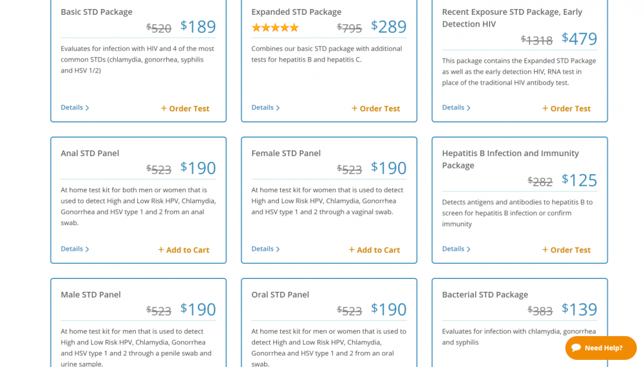Screen dimensions: 644x367
Task: Open the Need Help? chat button
Action: [600, 348]
